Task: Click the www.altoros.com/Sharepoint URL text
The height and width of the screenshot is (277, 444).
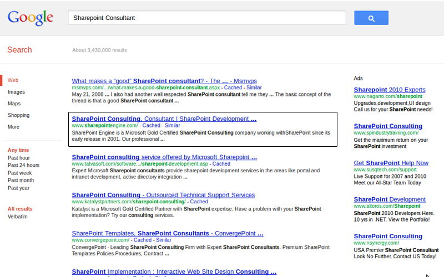Action: pos(387,206)
